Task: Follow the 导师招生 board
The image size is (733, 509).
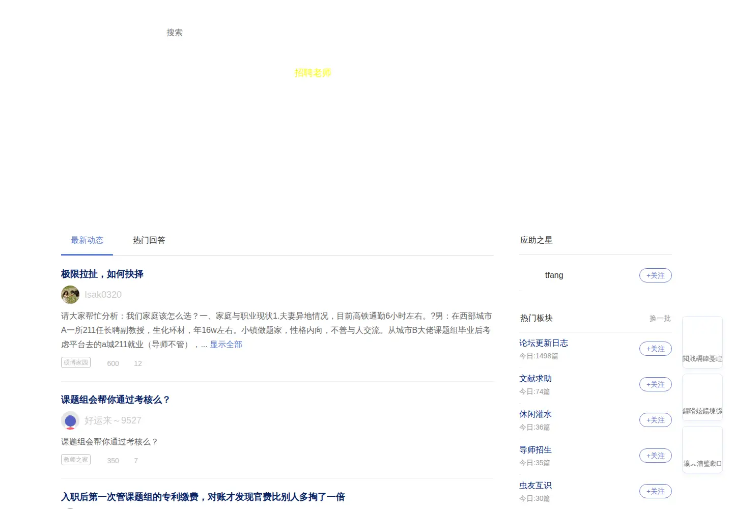Action: (x=656, y=456)
